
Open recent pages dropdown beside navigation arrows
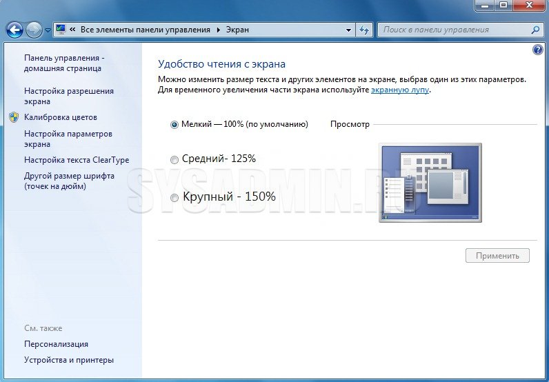[x=48, y=30]
